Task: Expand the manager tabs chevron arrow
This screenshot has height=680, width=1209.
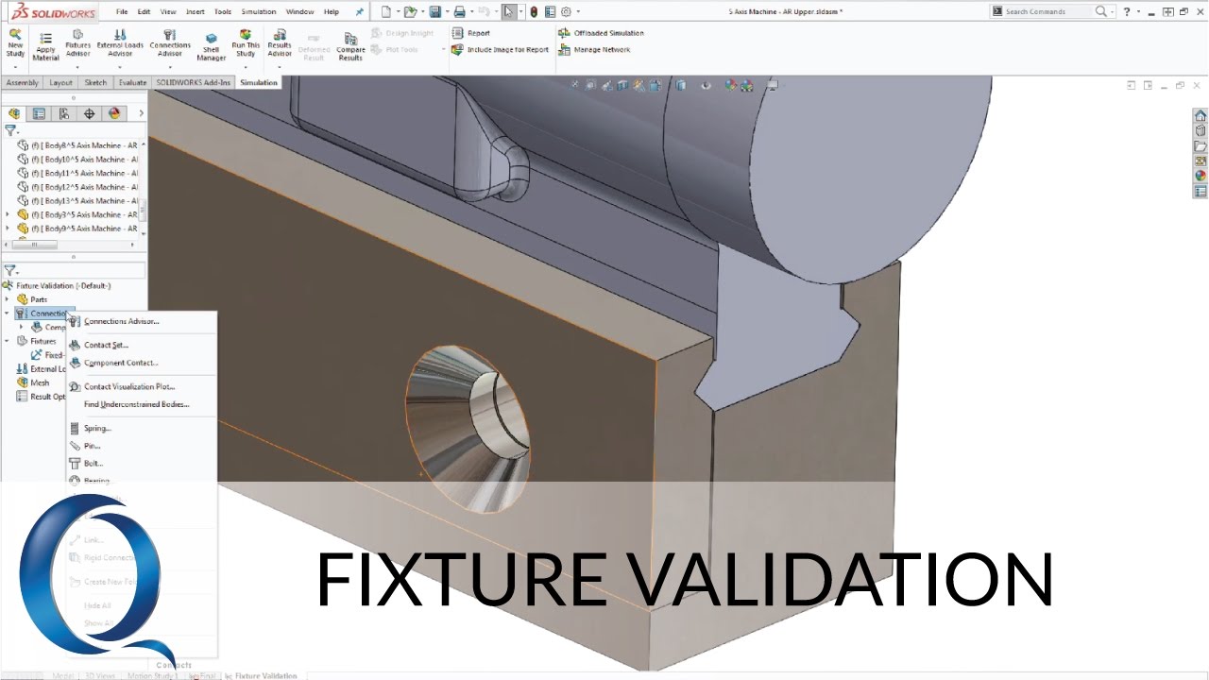Action: pos(141,113)
